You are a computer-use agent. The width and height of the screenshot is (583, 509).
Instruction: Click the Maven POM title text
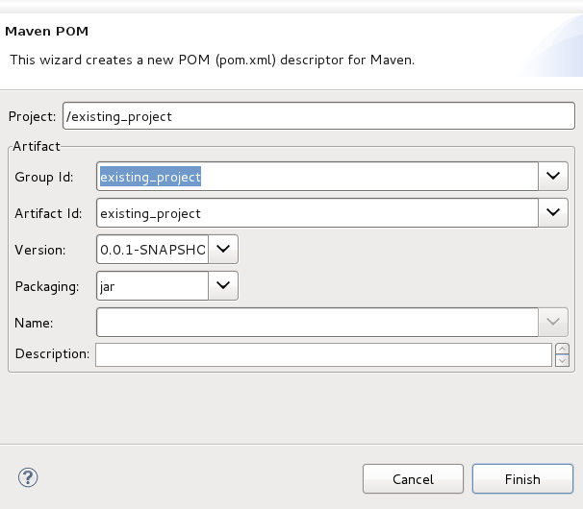(x=47, y=31)
